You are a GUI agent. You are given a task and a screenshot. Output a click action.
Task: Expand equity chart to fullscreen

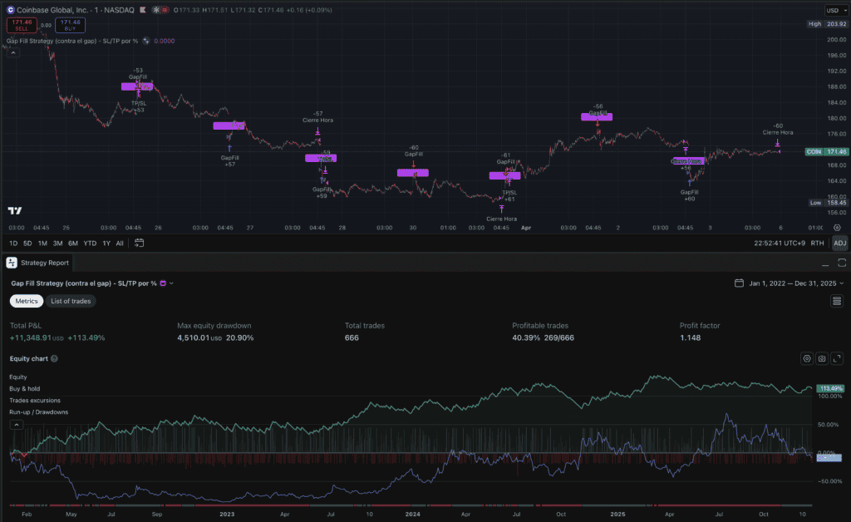(838, 359)
